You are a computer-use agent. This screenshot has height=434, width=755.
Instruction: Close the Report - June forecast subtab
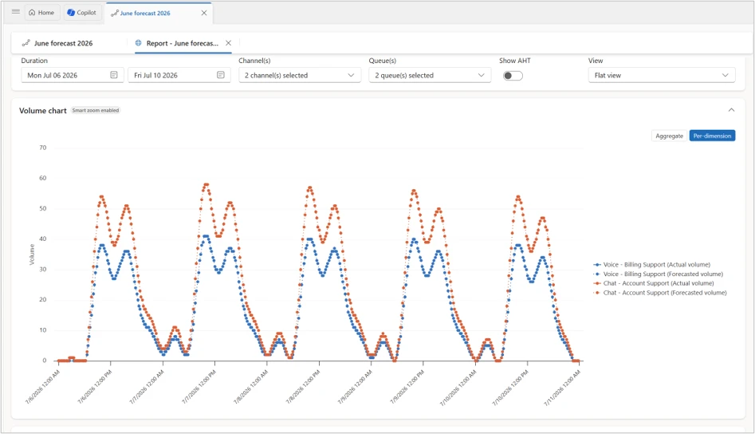228,43
